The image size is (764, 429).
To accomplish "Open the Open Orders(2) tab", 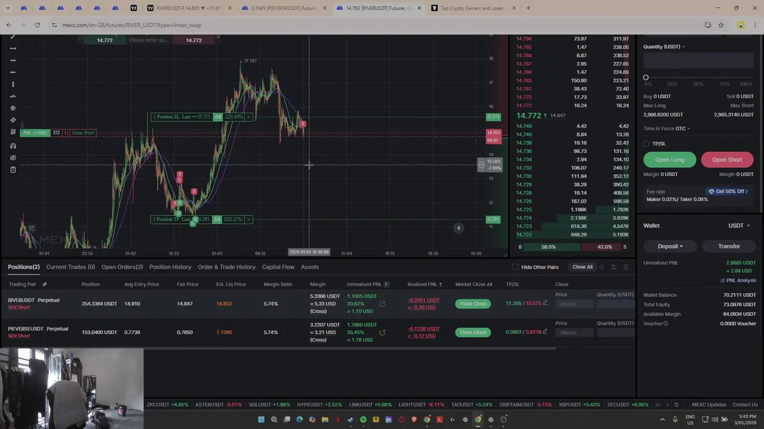I will 122,267.
